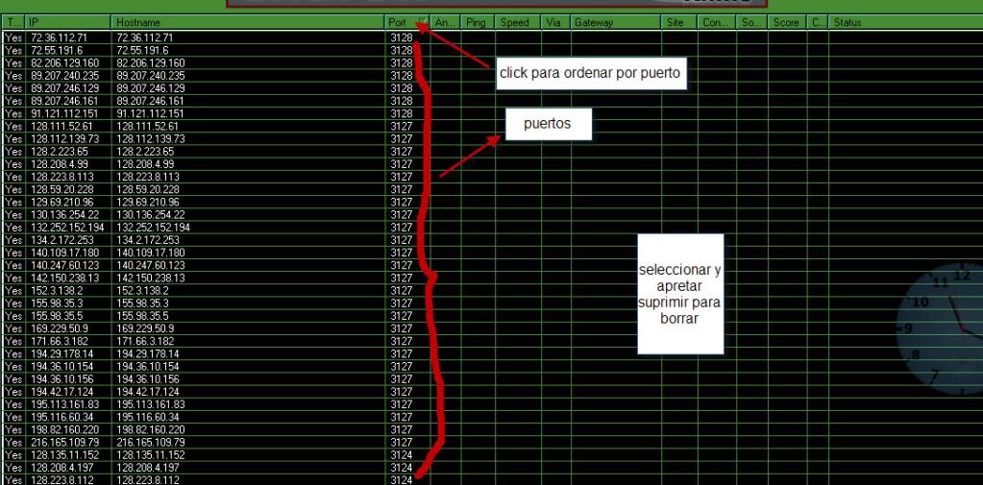Click port 3127 in the 128.111.52.61 row
983x485 pixels.
[x=402, y=126]
